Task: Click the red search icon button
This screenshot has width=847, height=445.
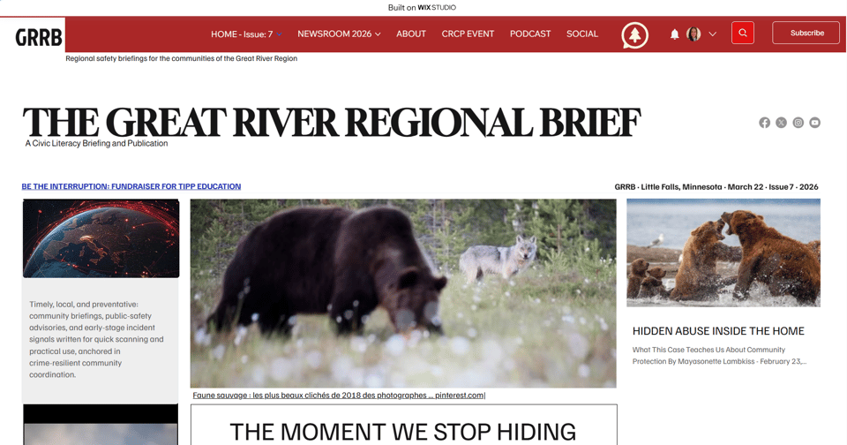Action: [743, 33]
